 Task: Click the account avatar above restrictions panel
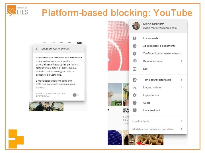[x=79, y=43]
